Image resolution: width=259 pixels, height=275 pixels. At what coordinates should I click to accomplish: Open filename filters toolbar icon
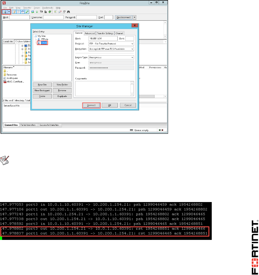coord(56,12)
